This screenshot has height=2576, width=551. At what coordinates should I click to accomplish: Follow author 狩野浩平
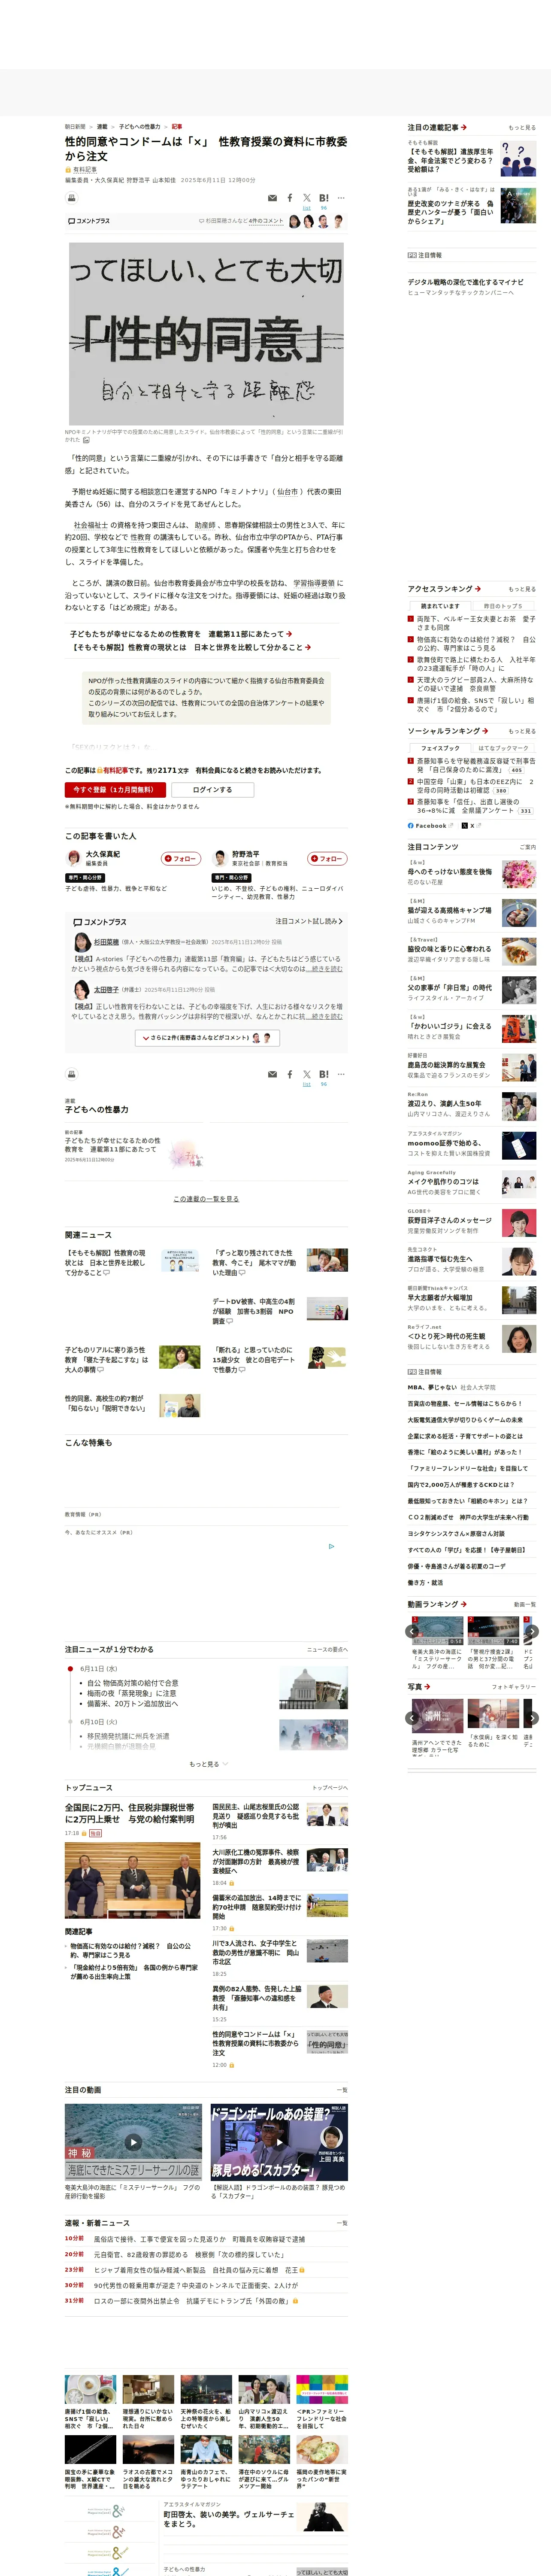point(327,858)
